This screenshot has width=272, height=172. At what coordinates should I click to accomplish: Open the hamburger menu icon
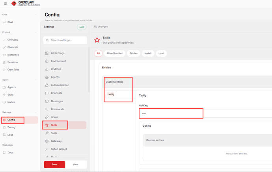(6, 4)
